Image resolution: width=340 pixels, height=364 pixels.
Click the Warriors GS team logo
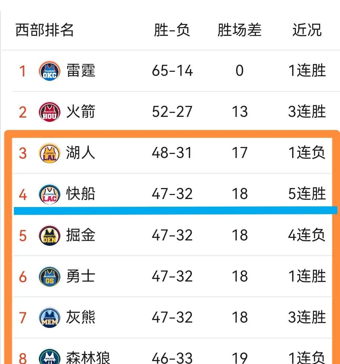(49, 276)
